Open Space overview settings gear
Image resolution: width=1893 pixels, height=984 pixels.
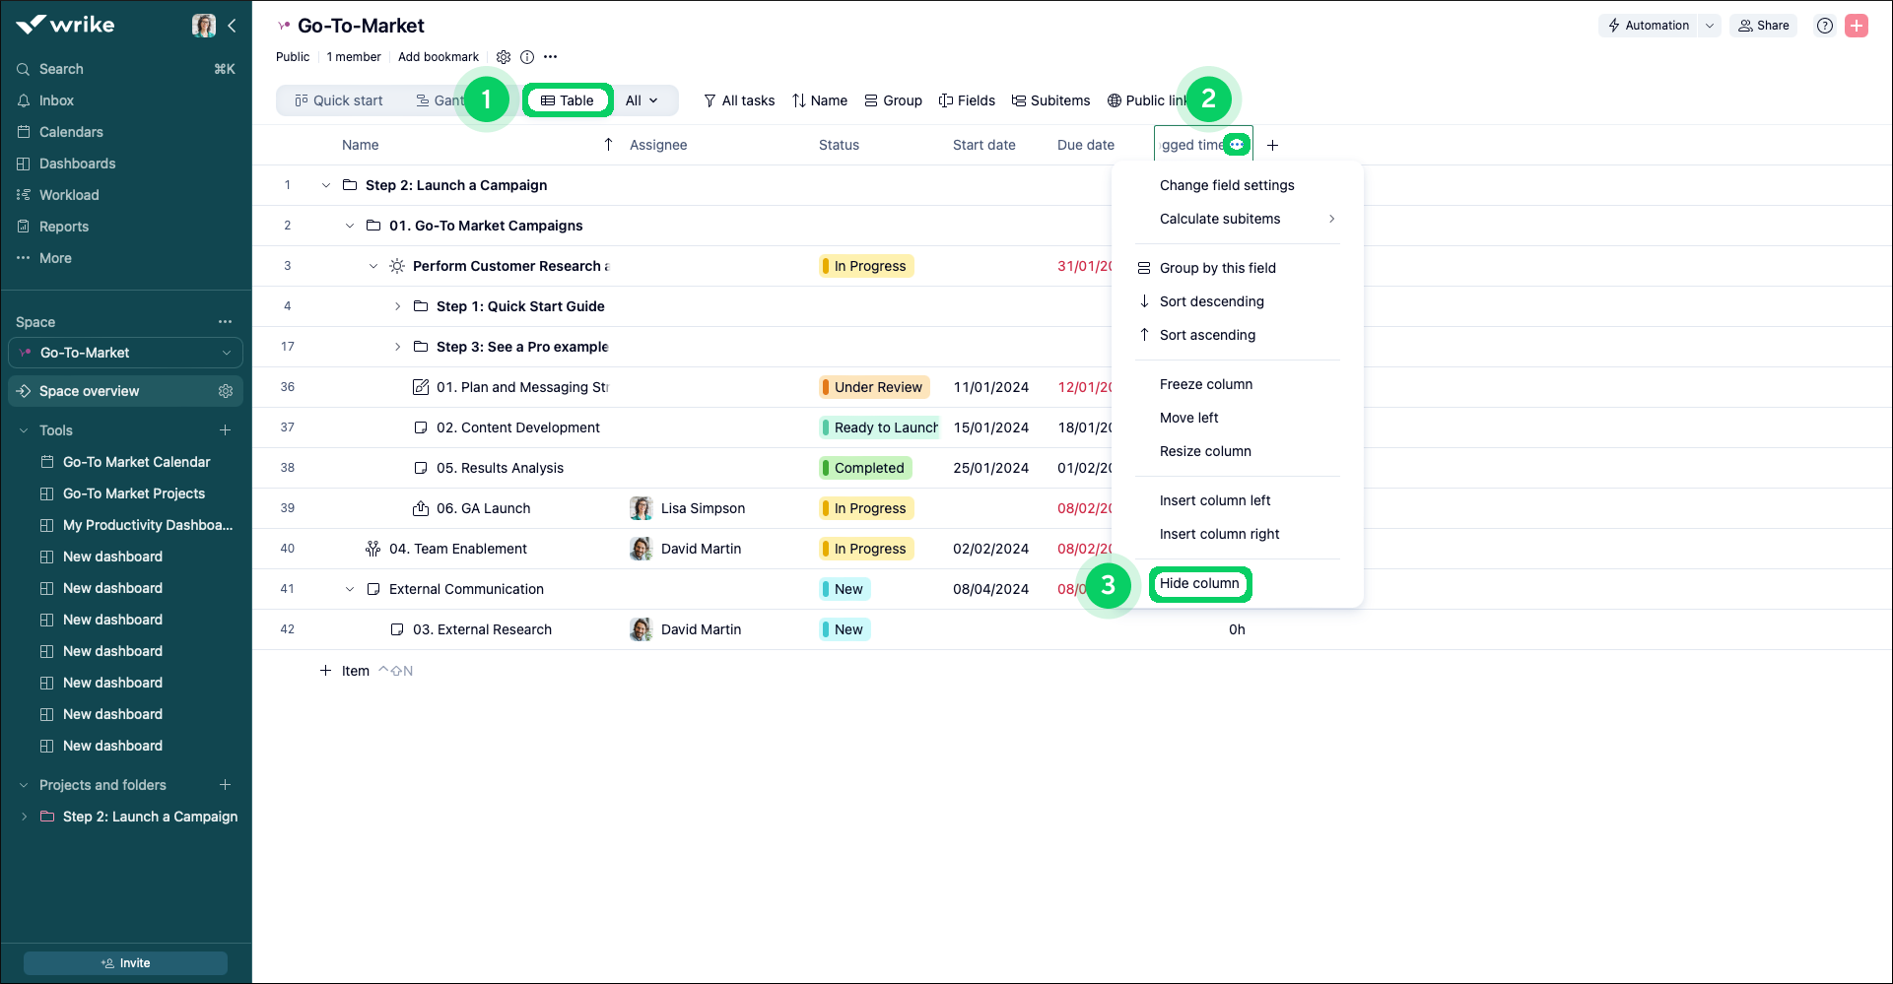226,391
